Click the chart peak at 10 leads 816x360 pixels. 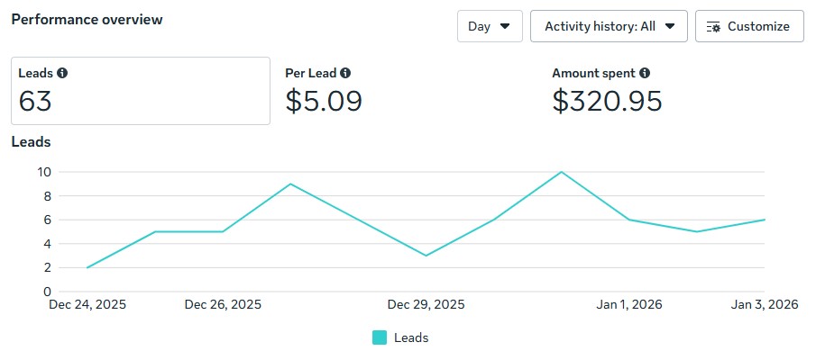pos(562,172)
